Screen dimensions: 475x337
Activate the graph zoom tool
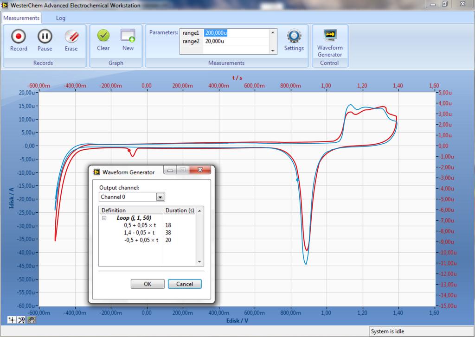pyautogui.click(x=21, y=320)
